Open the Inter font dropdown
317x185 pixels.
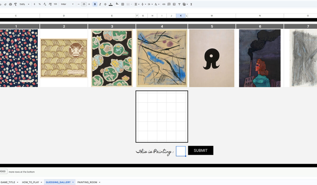pos(67,4)
